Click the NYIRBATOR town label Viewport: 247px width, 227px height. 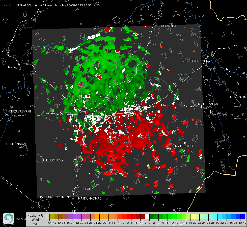pos(184,146)
